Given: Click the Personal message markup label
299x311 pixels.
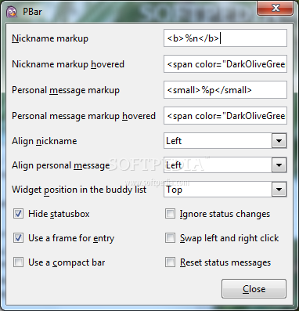Looking at the screenshot, I should coord(66,90).
